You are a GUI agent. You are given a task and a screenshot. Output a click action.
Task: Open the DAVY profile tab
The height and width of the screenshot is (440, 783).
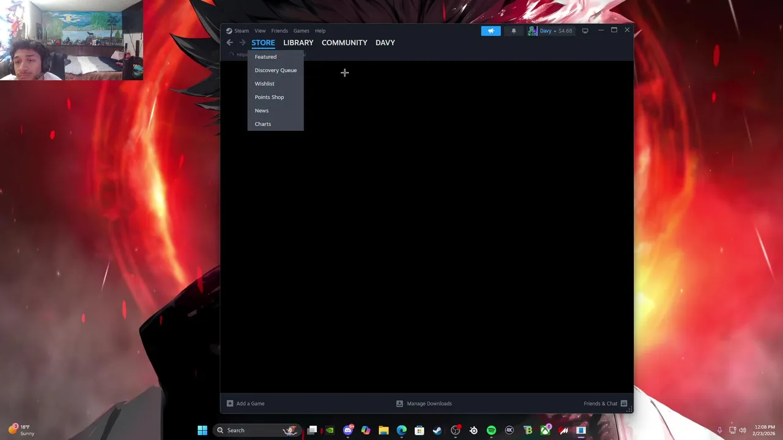pos(385,43)
